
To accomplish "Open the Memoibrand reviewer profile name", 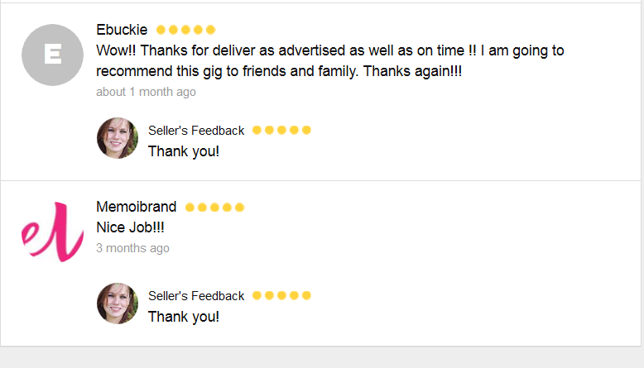I will pyautogui.click(x=136, y=207).
